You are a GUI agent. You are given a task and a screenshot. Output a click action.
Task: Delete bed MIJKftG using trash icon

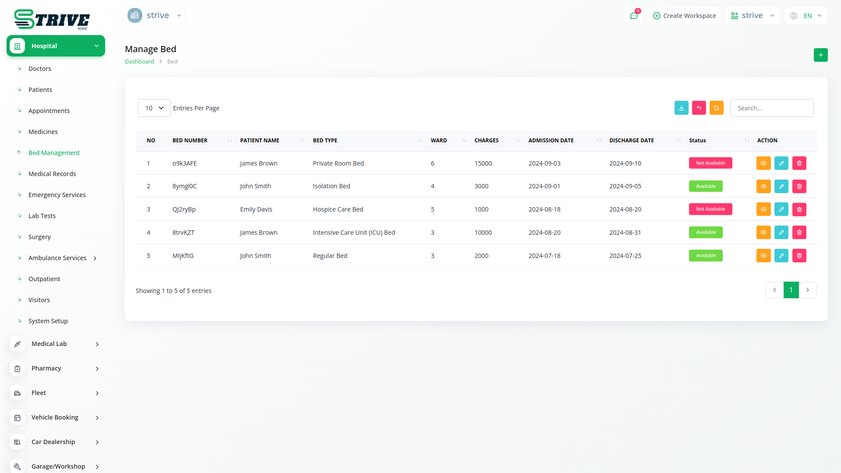(x=799, y=256)
